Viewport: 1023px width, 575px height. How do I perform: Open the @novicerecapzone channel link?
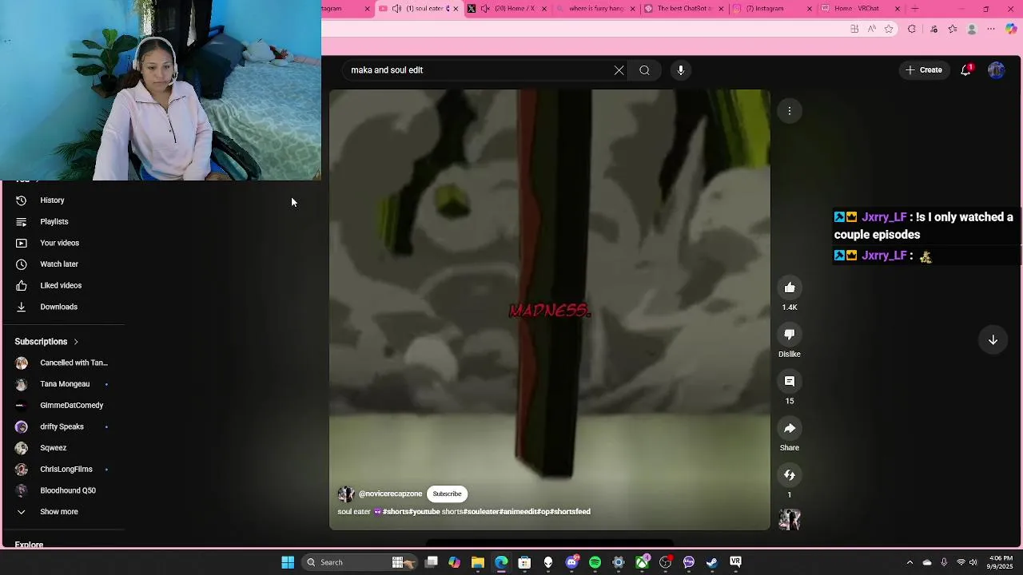point(390,494)
